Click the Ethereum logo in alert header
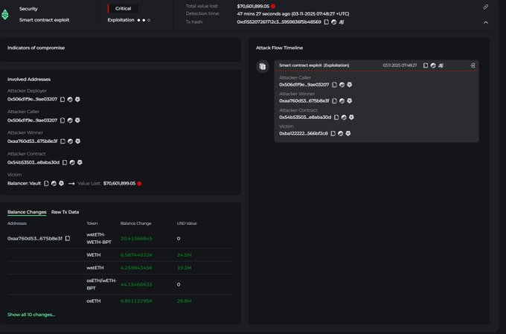 tap(5, 14)
